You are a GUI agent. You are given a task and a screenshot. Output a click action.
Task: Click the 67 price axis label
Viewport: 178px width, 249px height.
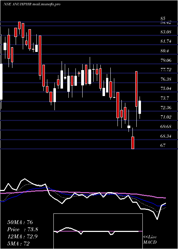(163, 145)
